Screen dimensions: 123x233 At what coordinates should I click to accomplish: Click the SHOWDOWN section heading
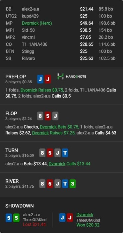point(19,206)
